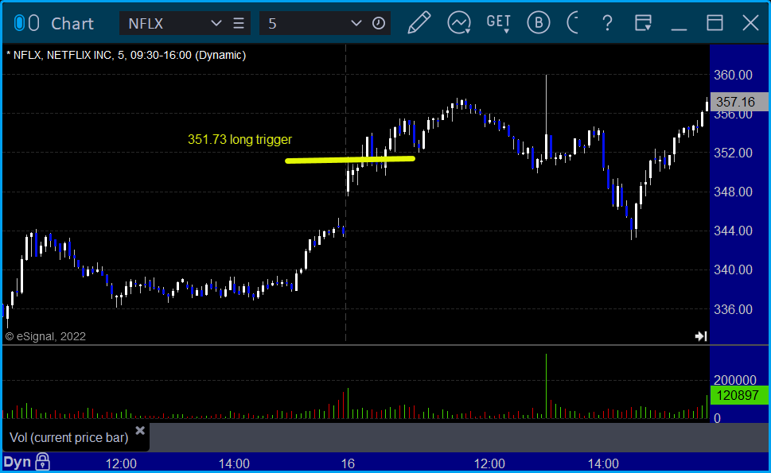Open help with the question mark icon
771x473 pixels.
(607, 23)
